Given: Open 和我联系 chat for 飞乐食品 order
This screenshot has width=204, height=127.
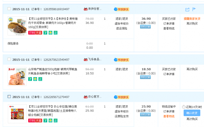Looking at the screenshot, I should click(121, 60).
